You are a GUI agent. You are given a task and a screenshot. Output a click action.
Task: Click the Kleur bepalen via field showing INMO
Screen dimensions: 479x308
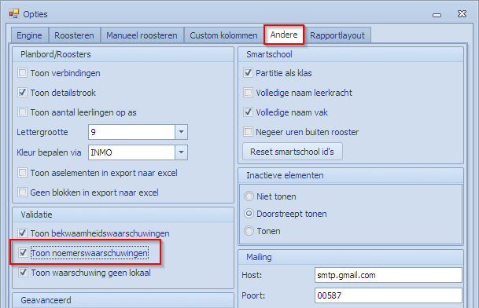point(131,152)
